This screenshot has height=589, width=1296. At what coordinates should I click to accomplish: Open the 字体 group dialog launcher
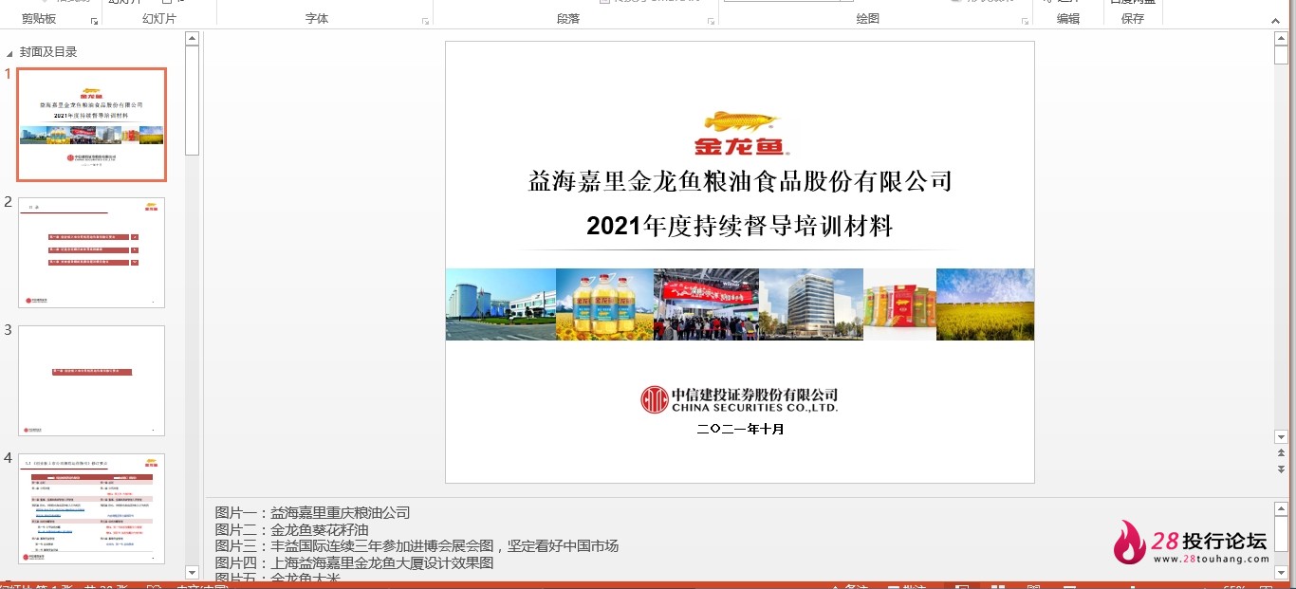(x=426, y=21)
